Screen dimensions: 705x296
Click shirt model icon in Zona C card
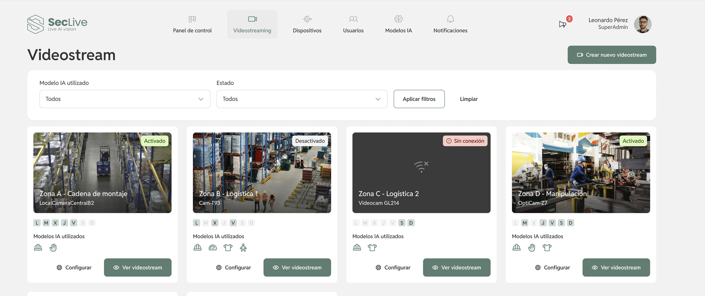tap(372, 248)
